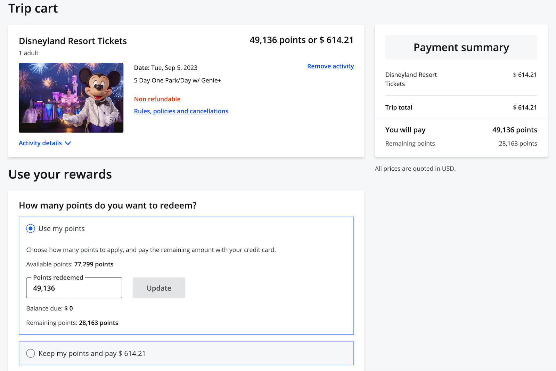This screenshot has height=371, width=556.
Task: Click the Disneyland fireworks thumbnail image
Action: point(71,98)
